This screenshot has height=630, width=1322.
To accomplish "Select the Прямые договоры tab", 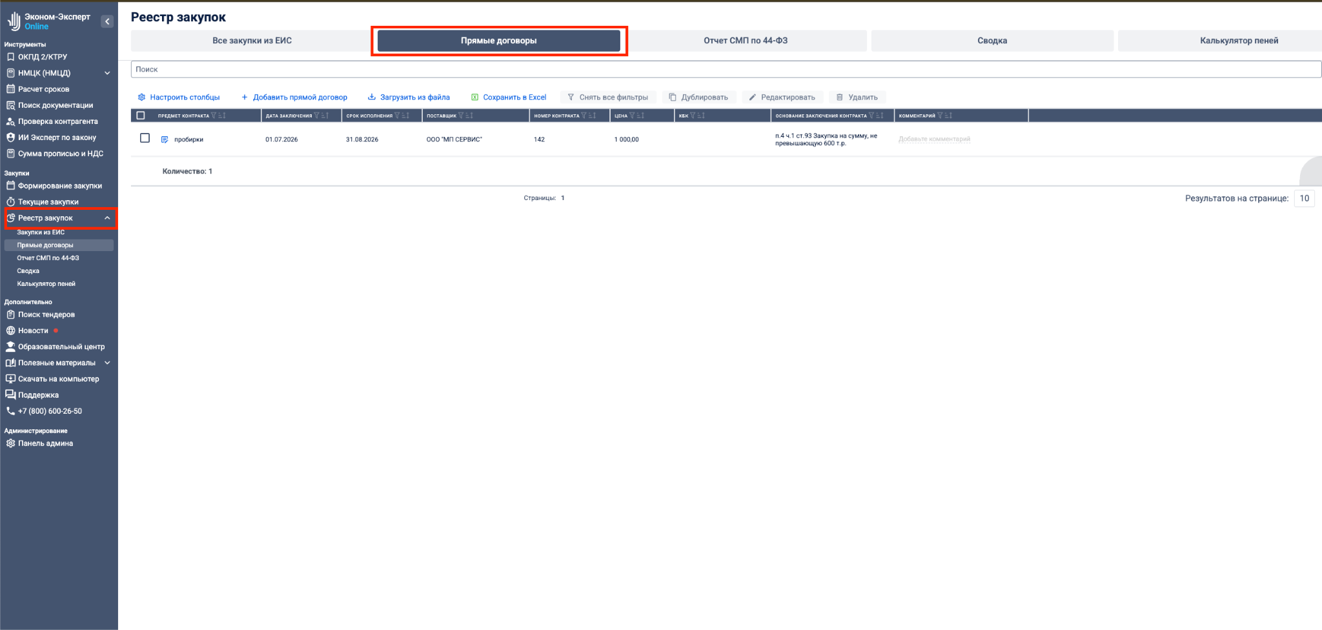I will point(498,41).
